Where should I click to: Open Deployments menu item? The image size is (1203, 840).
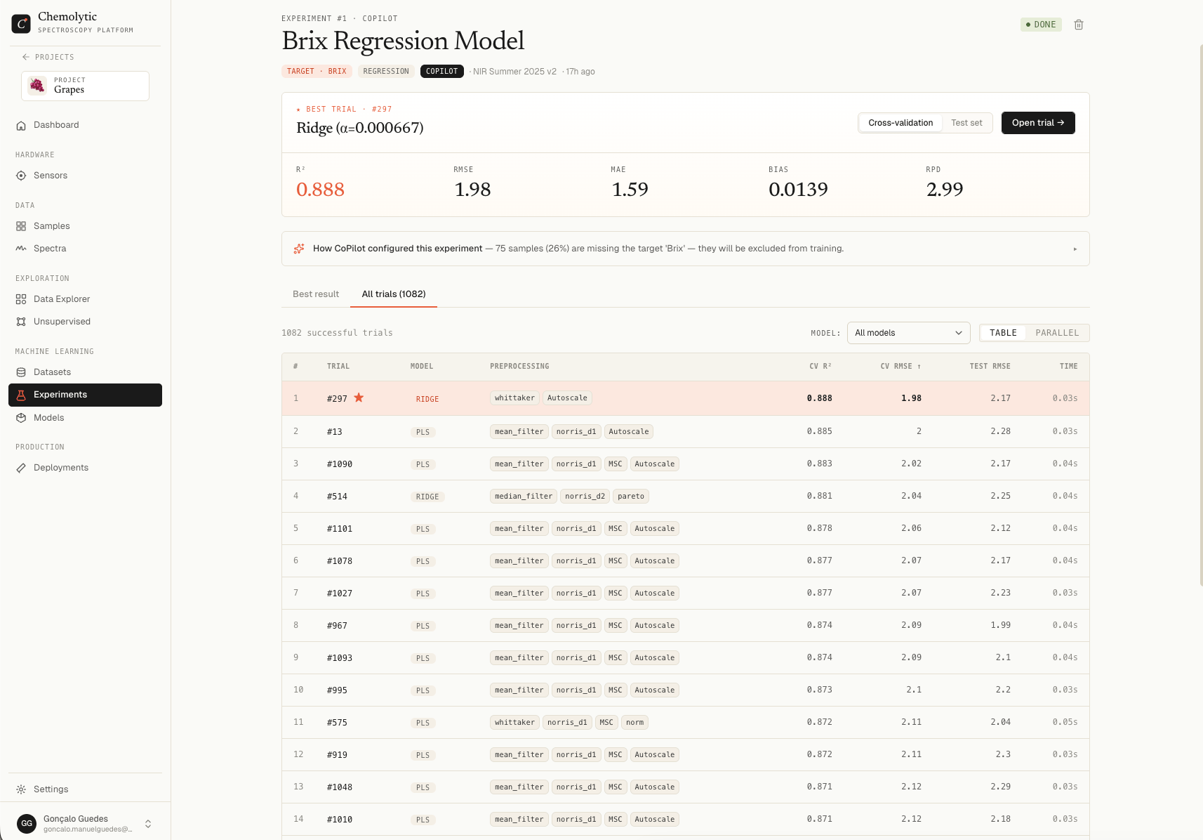(x=86, y=468)
